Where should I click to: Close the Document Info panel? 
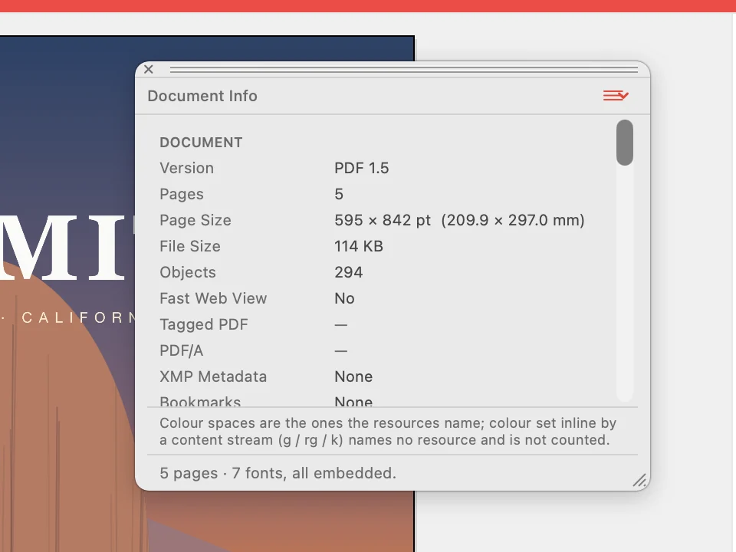(149, 70)
